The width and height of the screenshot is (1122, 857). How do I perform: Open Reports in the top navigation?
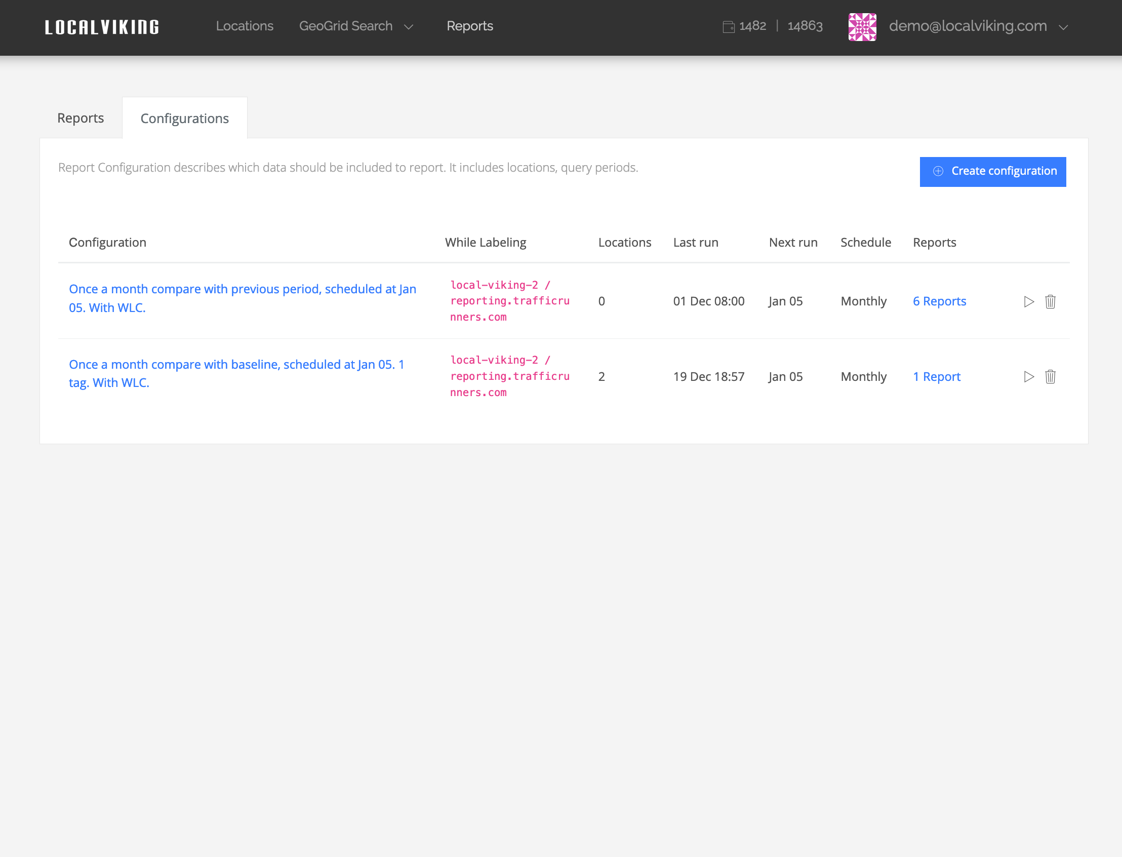[470, 26]
